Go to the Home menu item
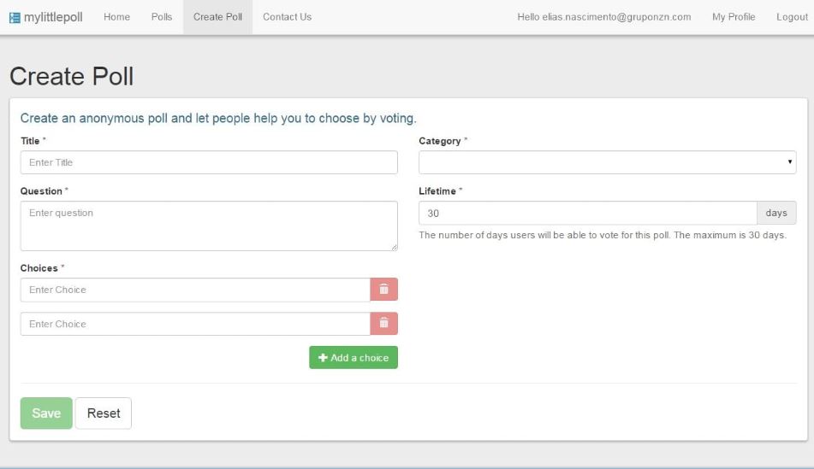Viewport: 814px width, 469px height. click(116, 17)
